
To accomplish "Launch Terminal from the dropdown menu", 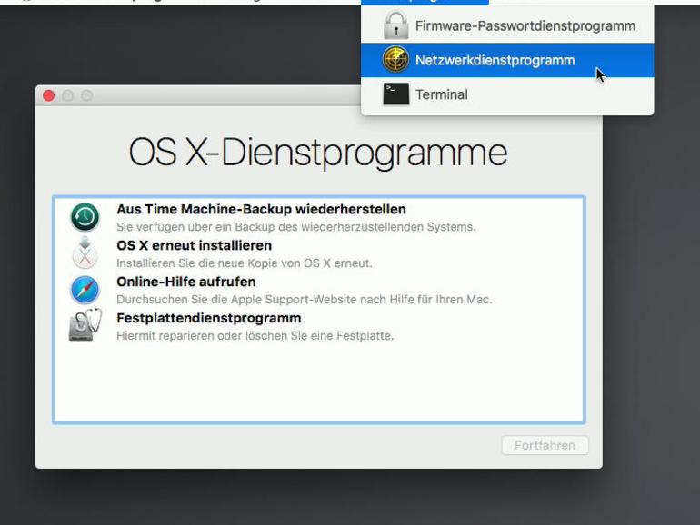I will [x=507, y=94].
